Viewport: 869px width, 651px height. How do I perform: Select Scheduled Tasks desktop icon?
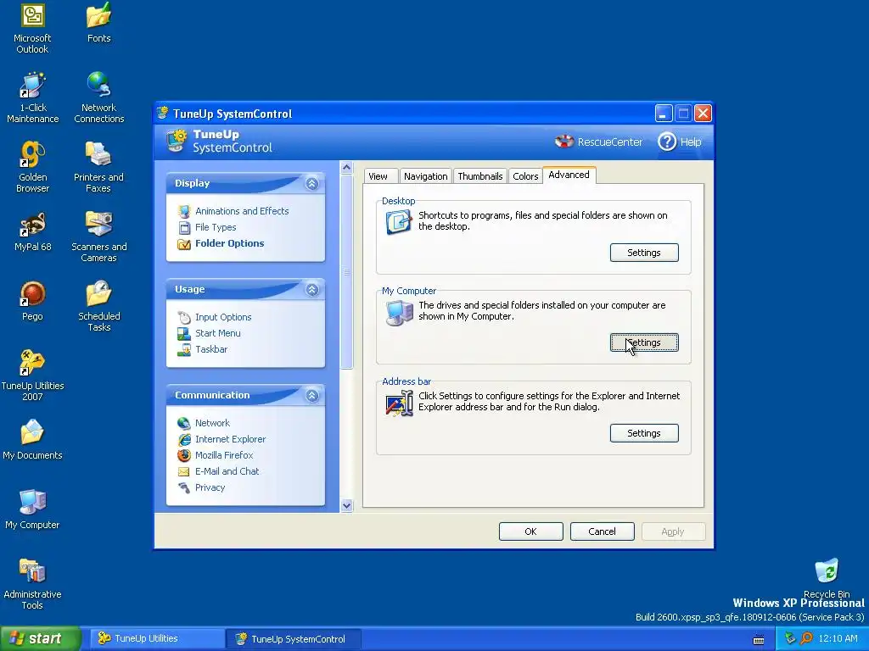[98, 306]
